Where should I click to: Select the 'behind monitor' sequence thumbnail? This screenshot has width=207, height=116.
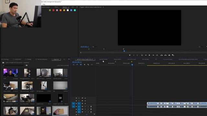tap(60, 72)
